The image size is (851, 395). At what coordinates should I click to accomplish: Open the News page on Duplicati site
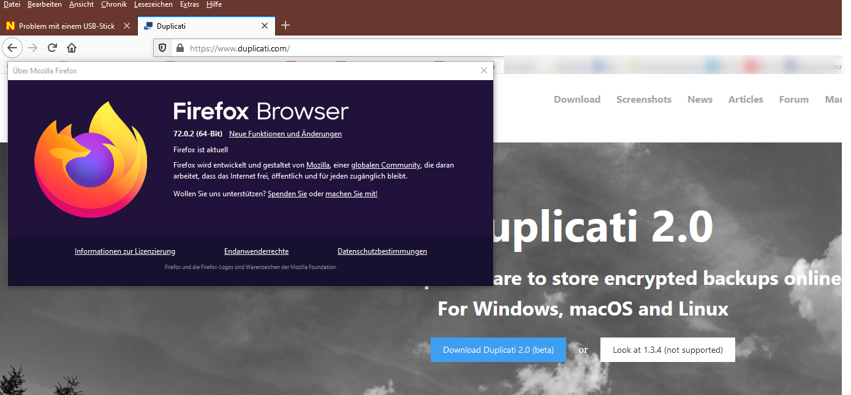click(700, 100)
